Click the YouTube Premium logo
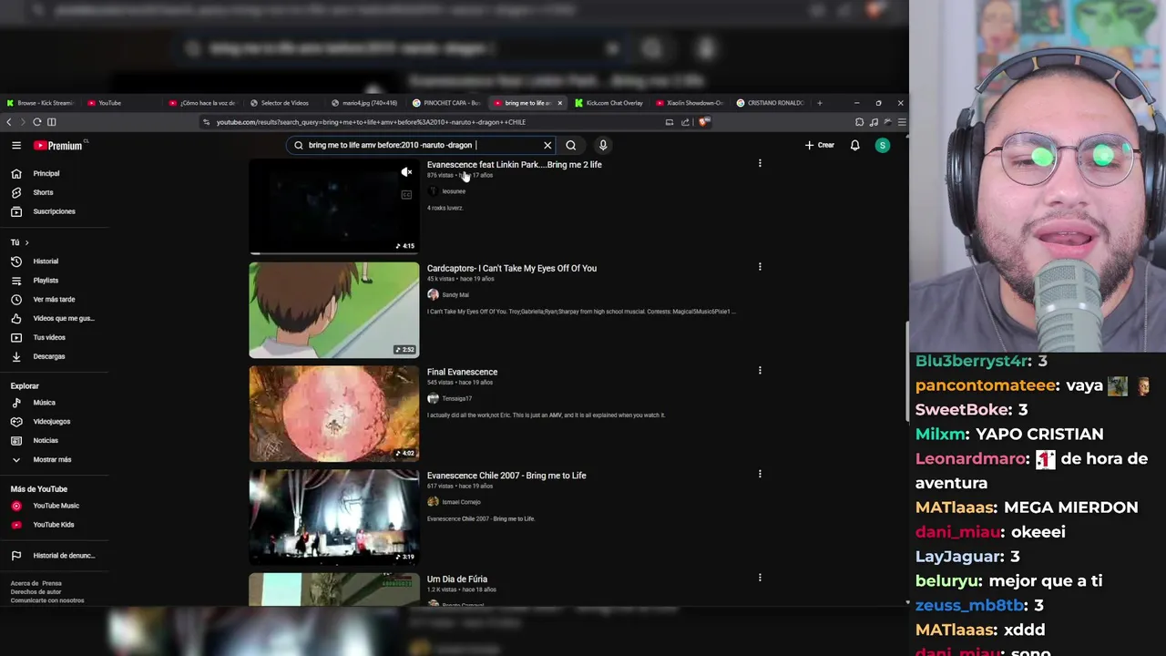 pos(58,146)
